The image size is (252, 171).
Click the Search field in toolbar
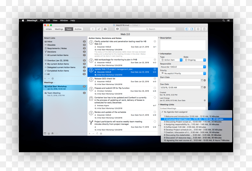152,29
